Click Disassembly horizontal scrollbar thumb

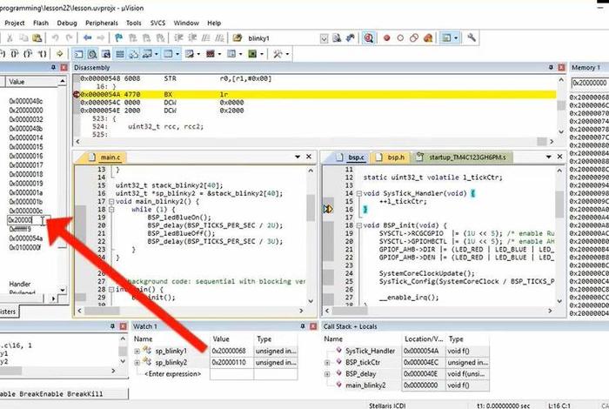point(541,141)
